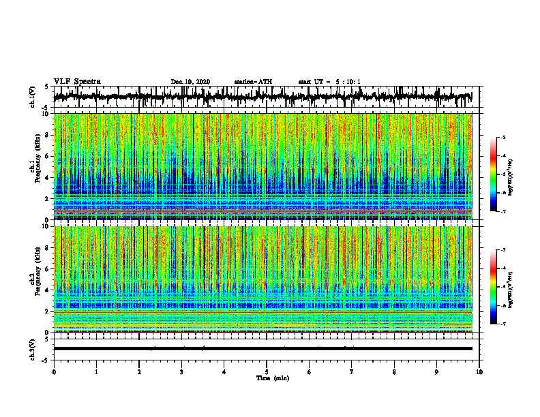Screen dimensions: 540x417
Task: Click the ch.3 flat black waveform trace
Action: [x=262, y=349]
